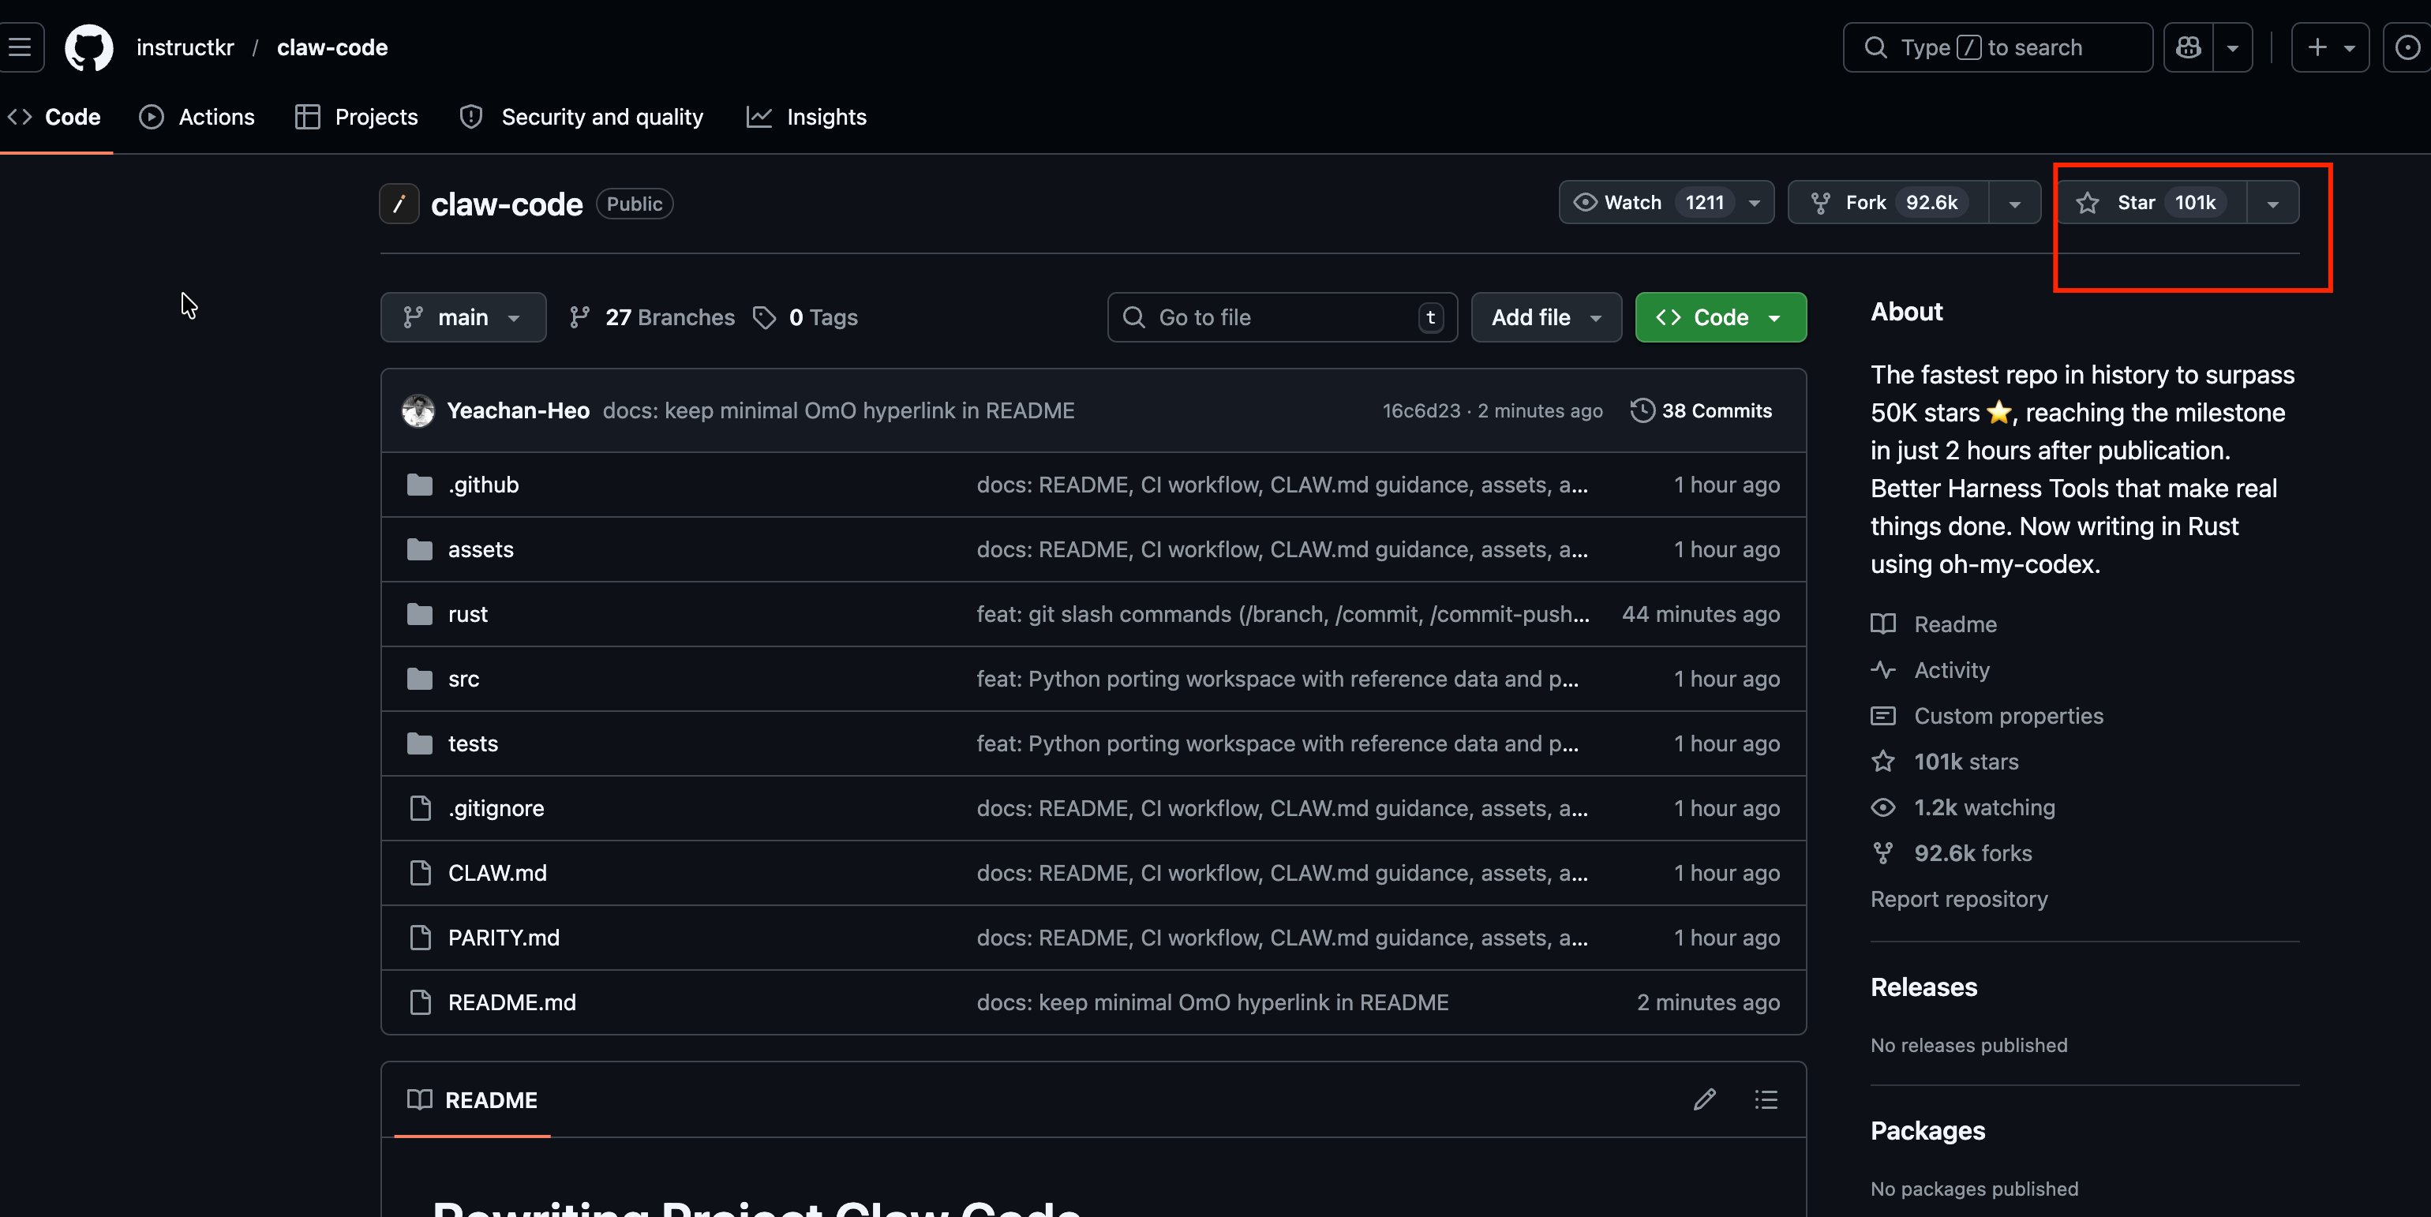Open the README outline list icon
The height and width of the screenshot is (1217, 2431).
[x=1766, y=1099]
